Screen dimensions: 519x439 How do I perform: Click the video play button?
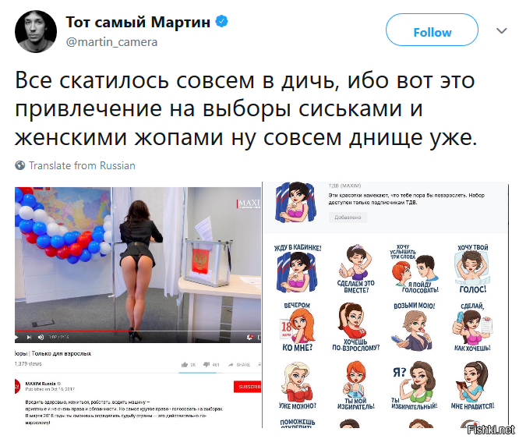coord(16,337)
